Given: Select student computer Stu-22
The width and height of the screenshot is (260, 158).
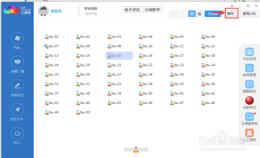Looking at the screenshot, I should pos(145,65).
